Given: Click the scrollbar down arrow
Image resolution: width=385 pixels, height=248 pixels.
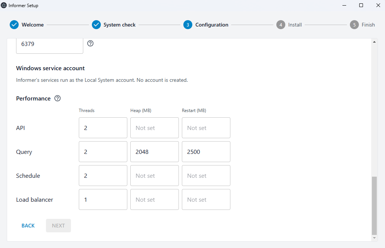Looking at the screenshot, I should pyautogui.click(x=374, y=238).
